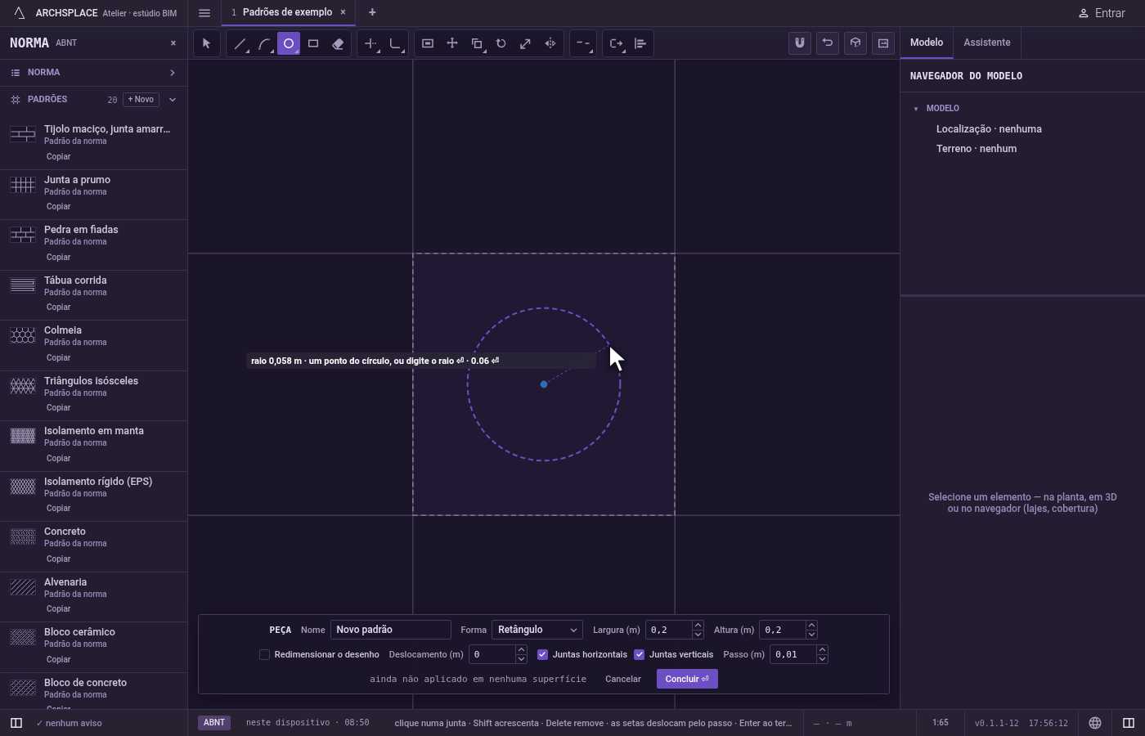This screenshot has width=1145, height=736.
Task: Open the align tool
Action: [x=640, y=43]
